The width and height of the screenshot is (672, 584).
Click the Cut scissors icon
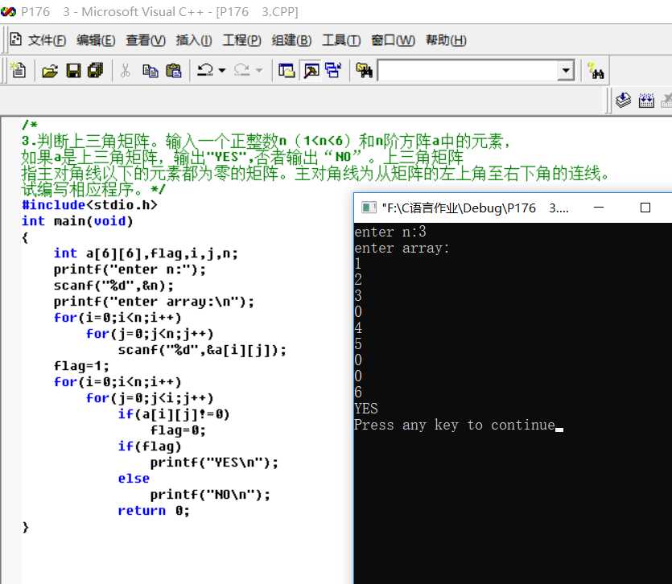(126, 70)
